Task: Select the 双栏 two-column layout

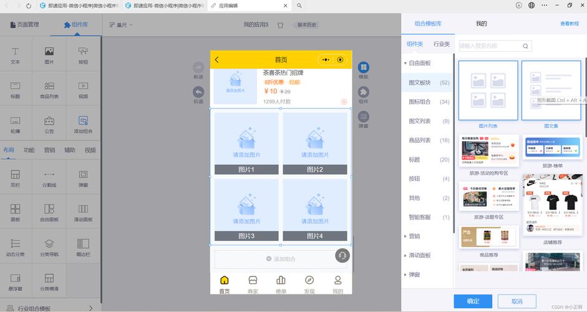Action: tap(16, 178)
